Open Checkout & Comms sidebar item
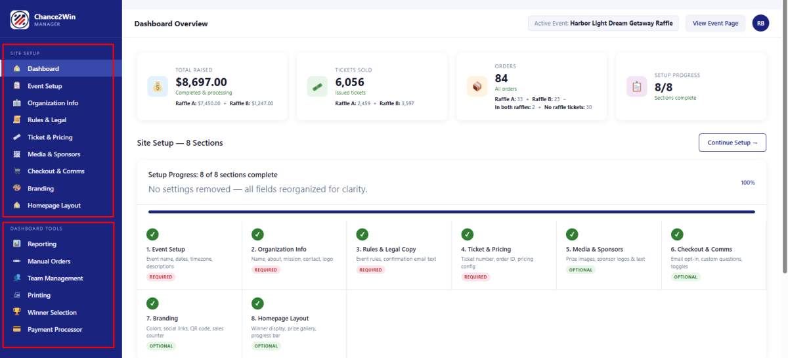788x358 pixels. (x=61, y=171)
